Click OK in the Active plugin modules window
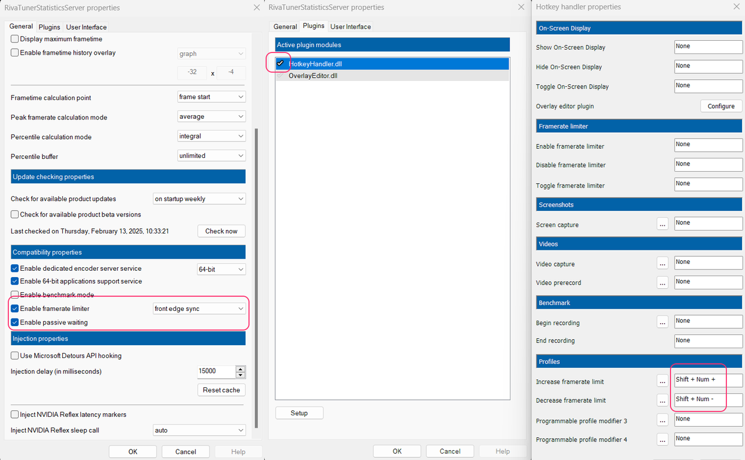Viewport: 745px width, 460px height. click(397, 451)
